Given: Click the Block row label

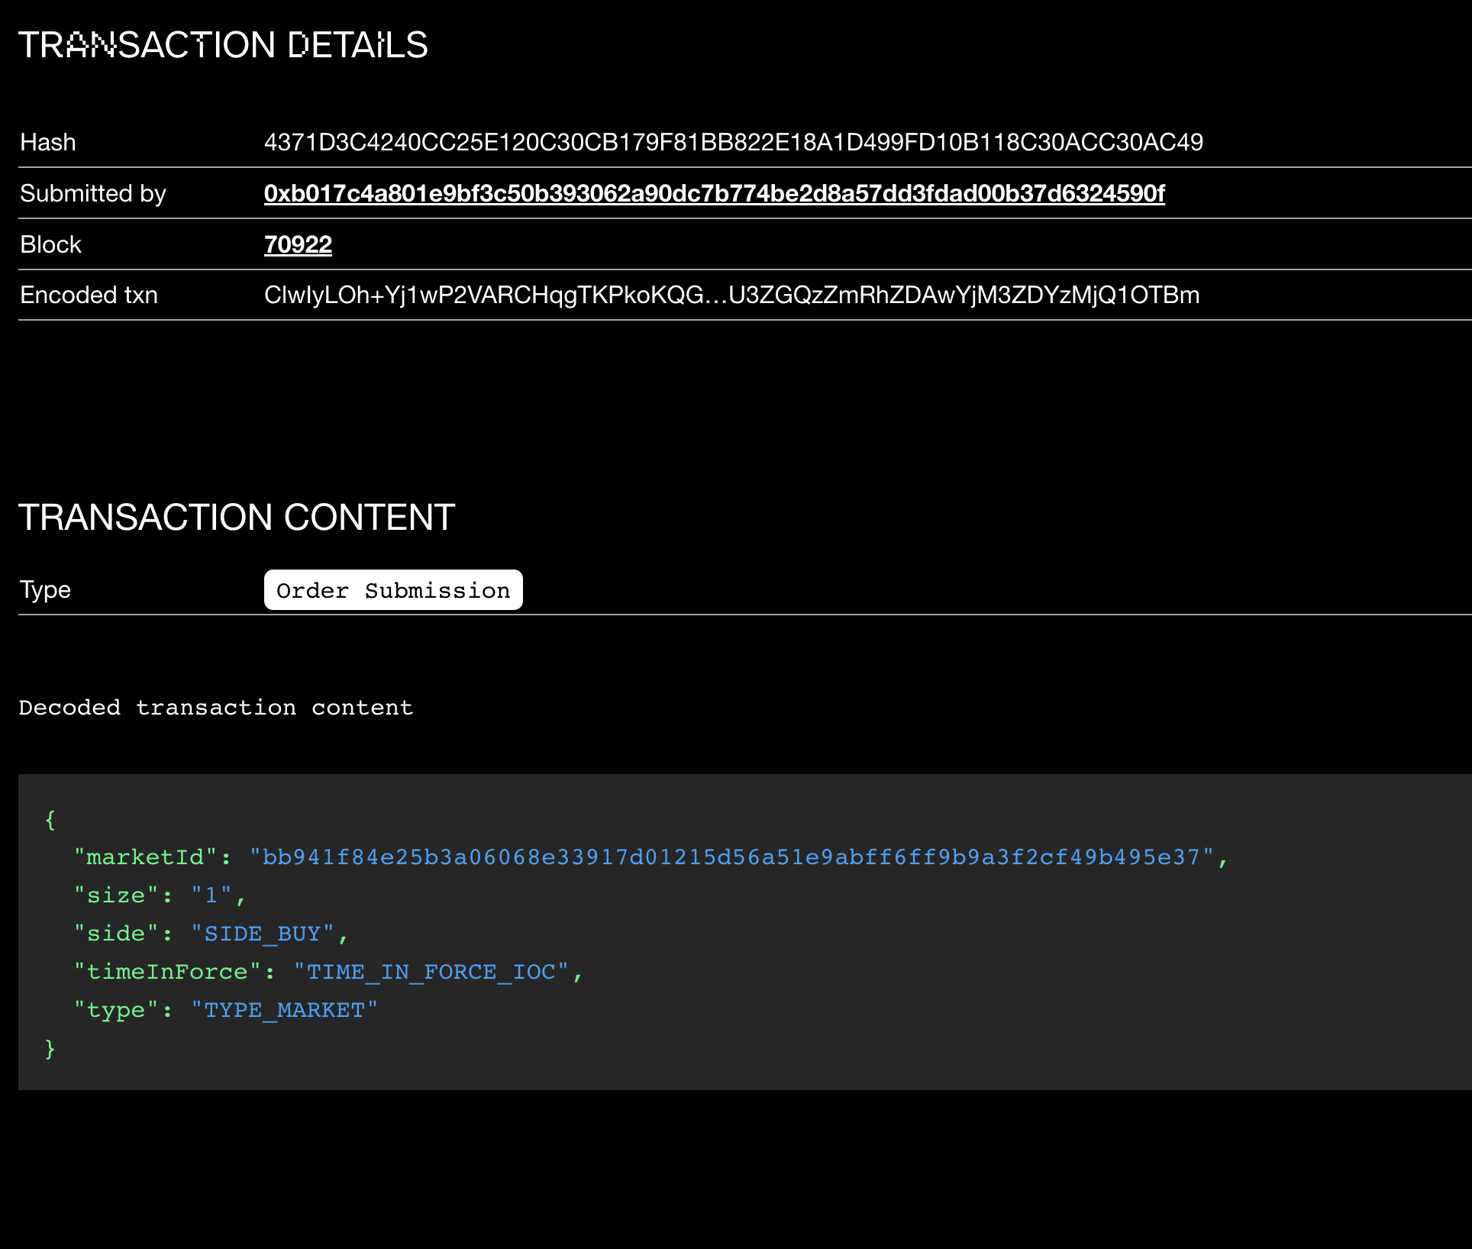Looking at the screenshot, I should click(50, 244).
